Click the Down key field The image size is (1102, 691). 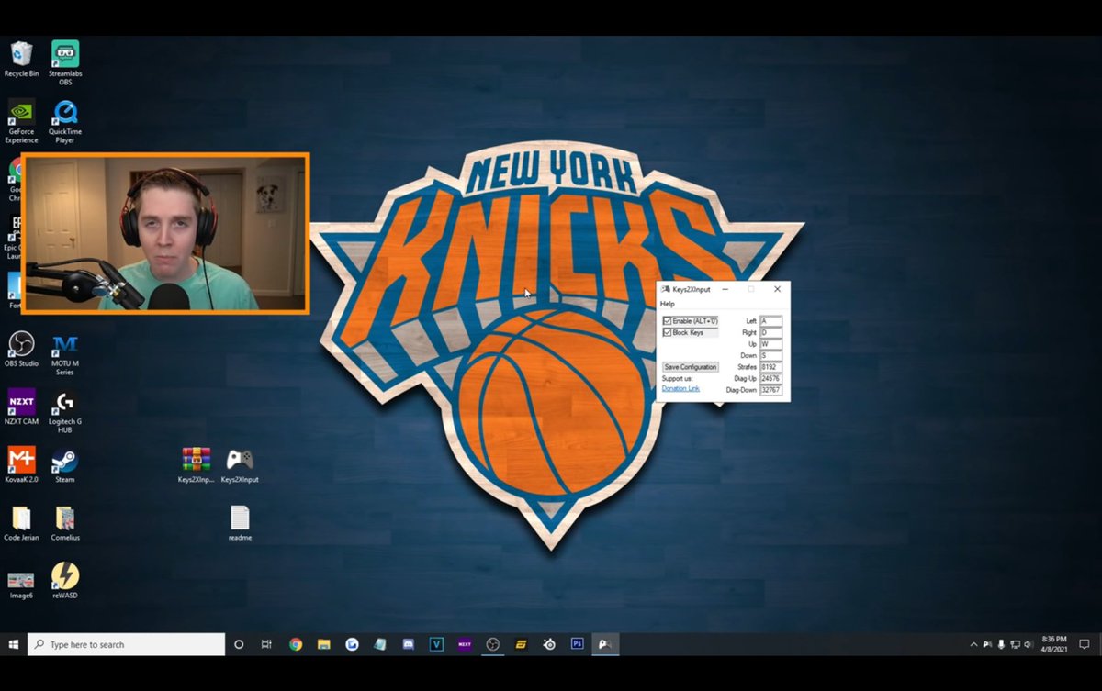[x=771, y=355]
